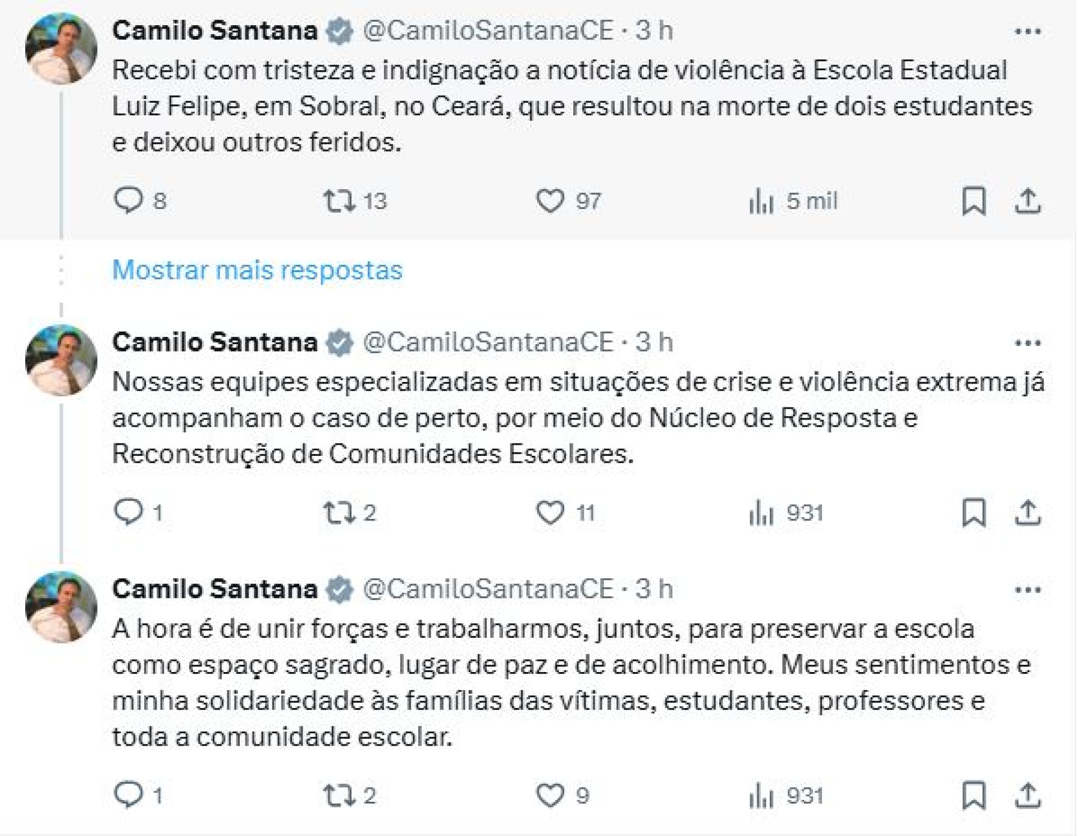Expand Mostrar mais respostas
1078x836 pixels.
click(x=255, y=271)
